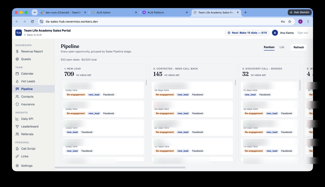325x187 pixels.
Task: Open Call Script in sidebar
Action: coord(33,149)
